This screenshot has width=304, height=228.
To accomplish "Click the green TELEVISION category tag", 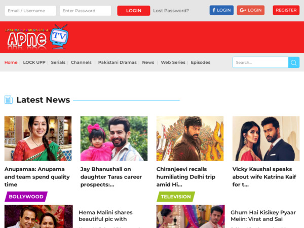I will 176,197.
